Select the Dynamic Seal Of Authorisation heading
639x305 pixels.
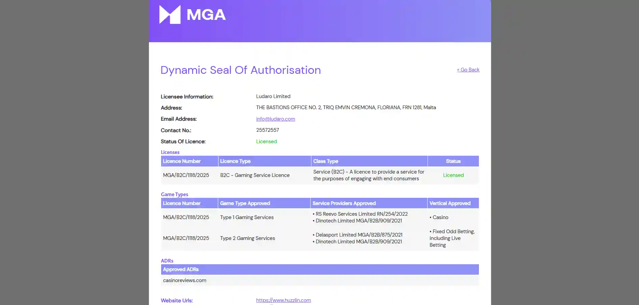pyautogui.click(x=241, y=70)
